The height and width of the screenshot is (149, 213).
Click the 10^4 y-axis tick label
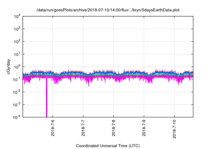coord(17,16)
